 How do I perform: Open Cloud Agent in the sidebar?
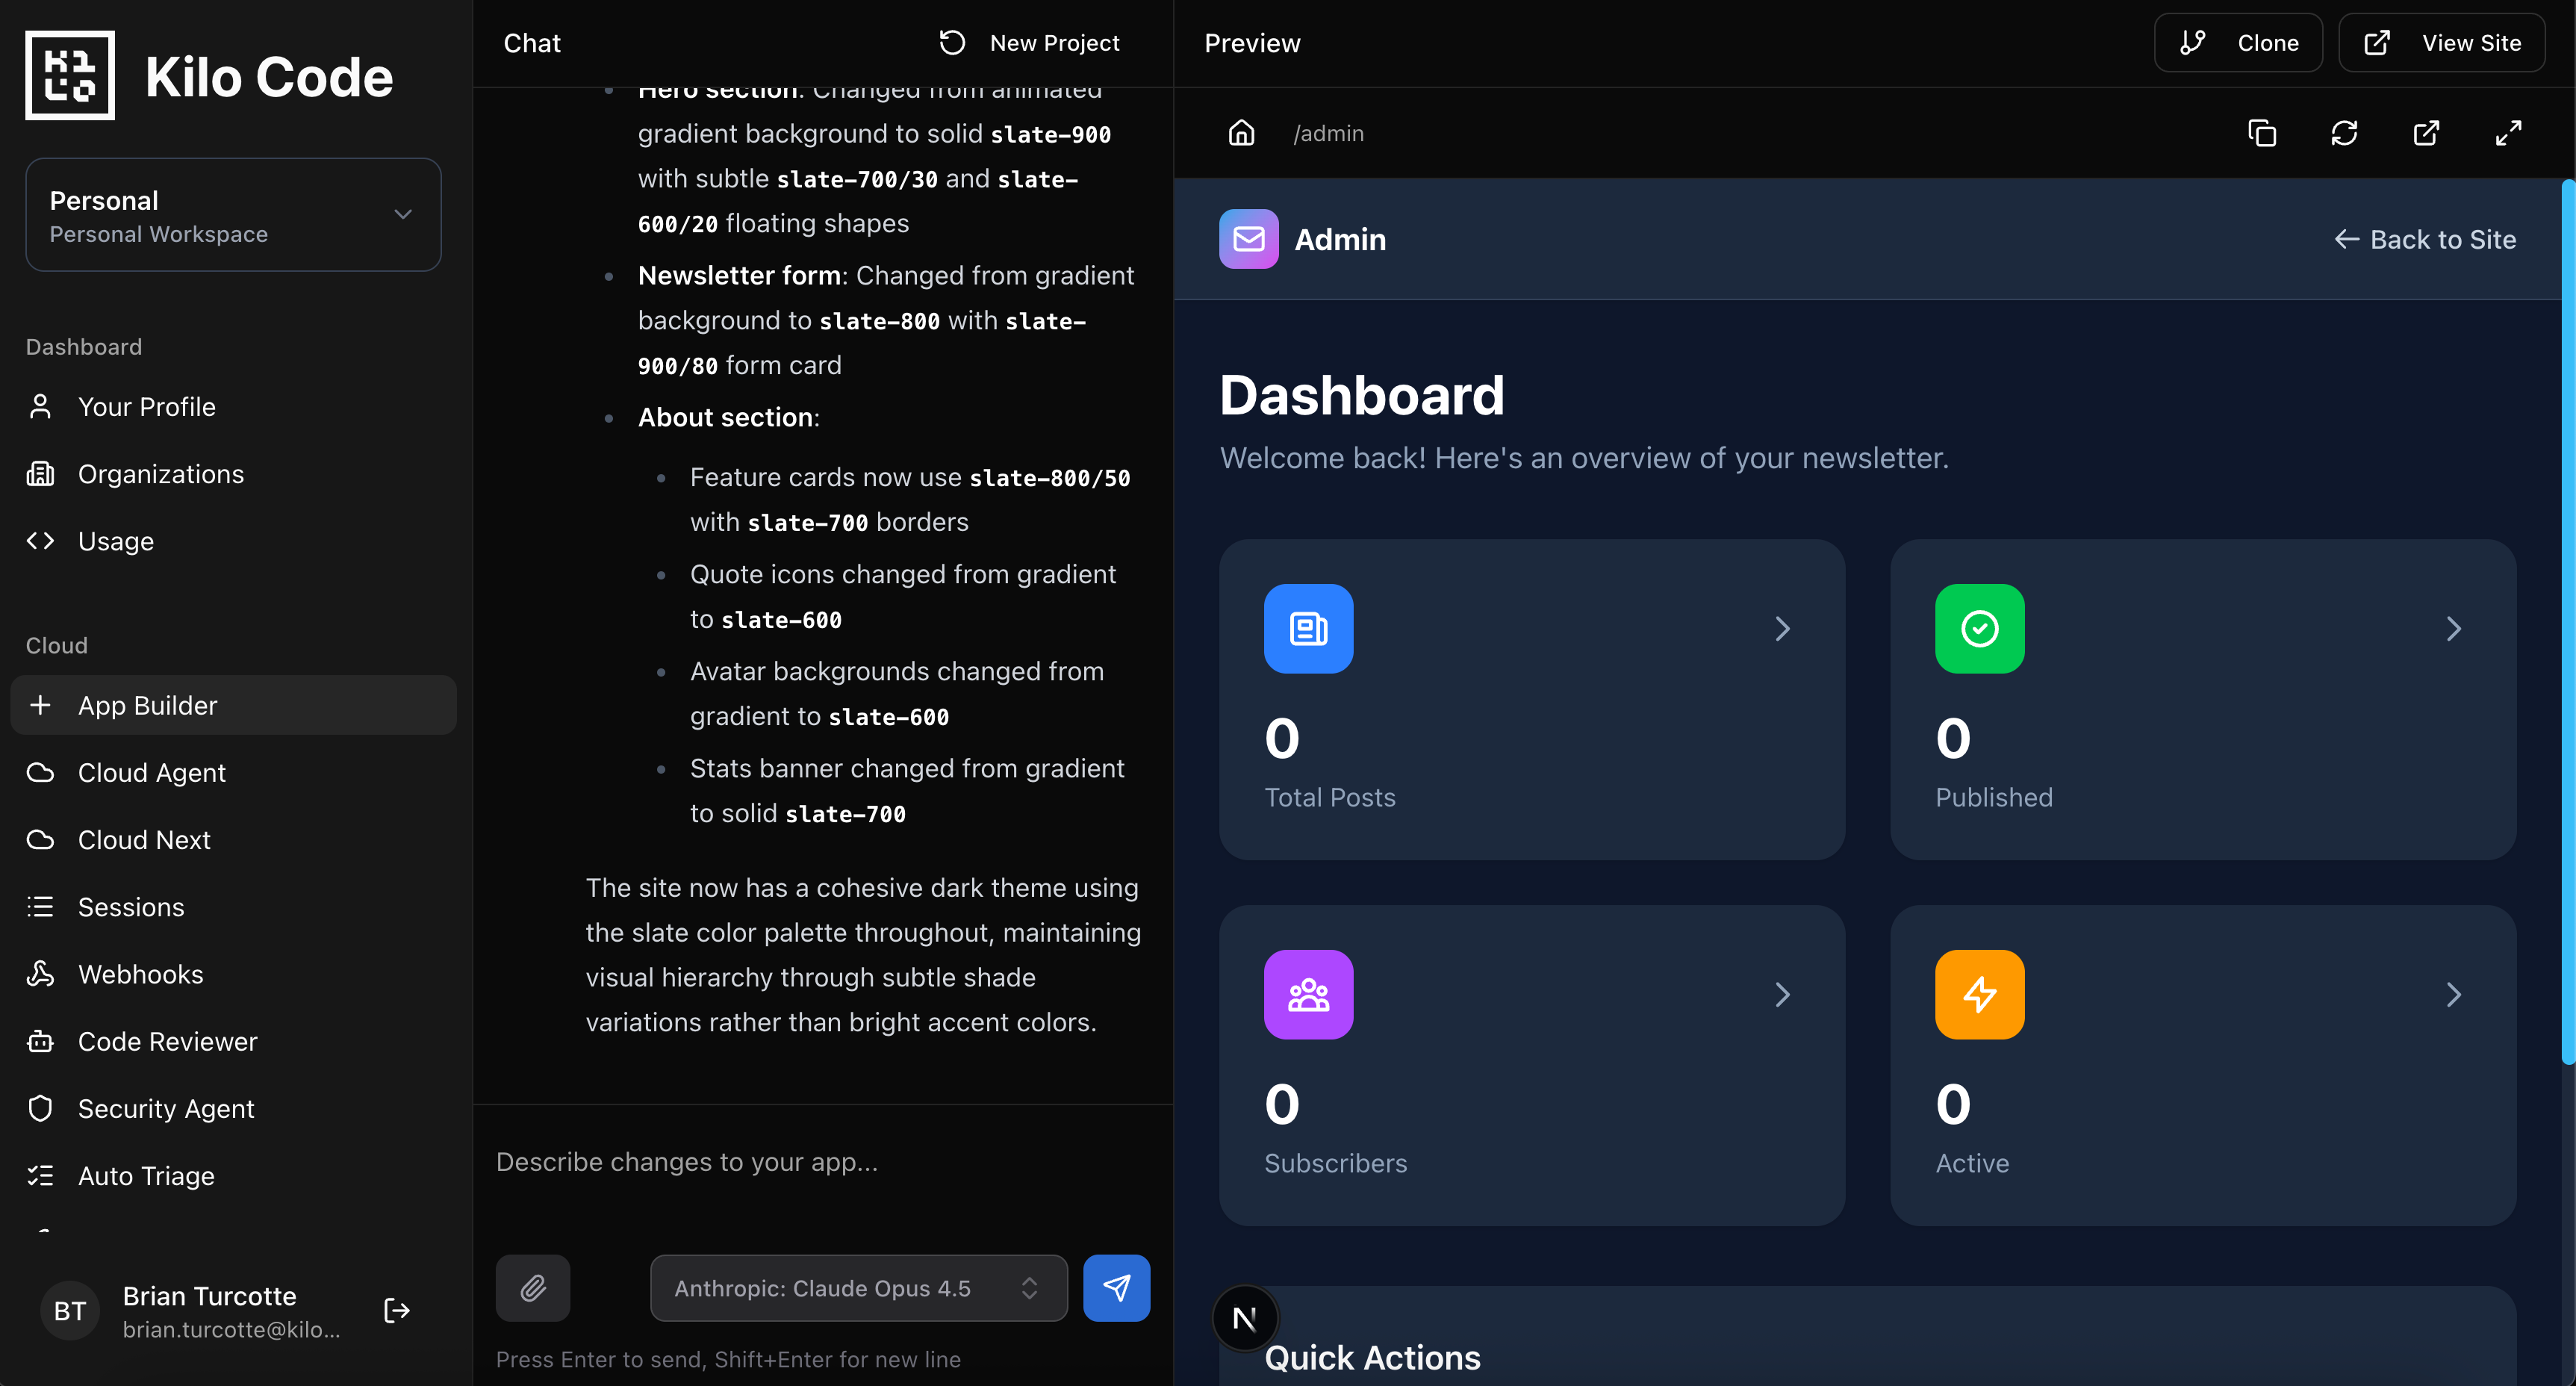[x=152, y=773]
